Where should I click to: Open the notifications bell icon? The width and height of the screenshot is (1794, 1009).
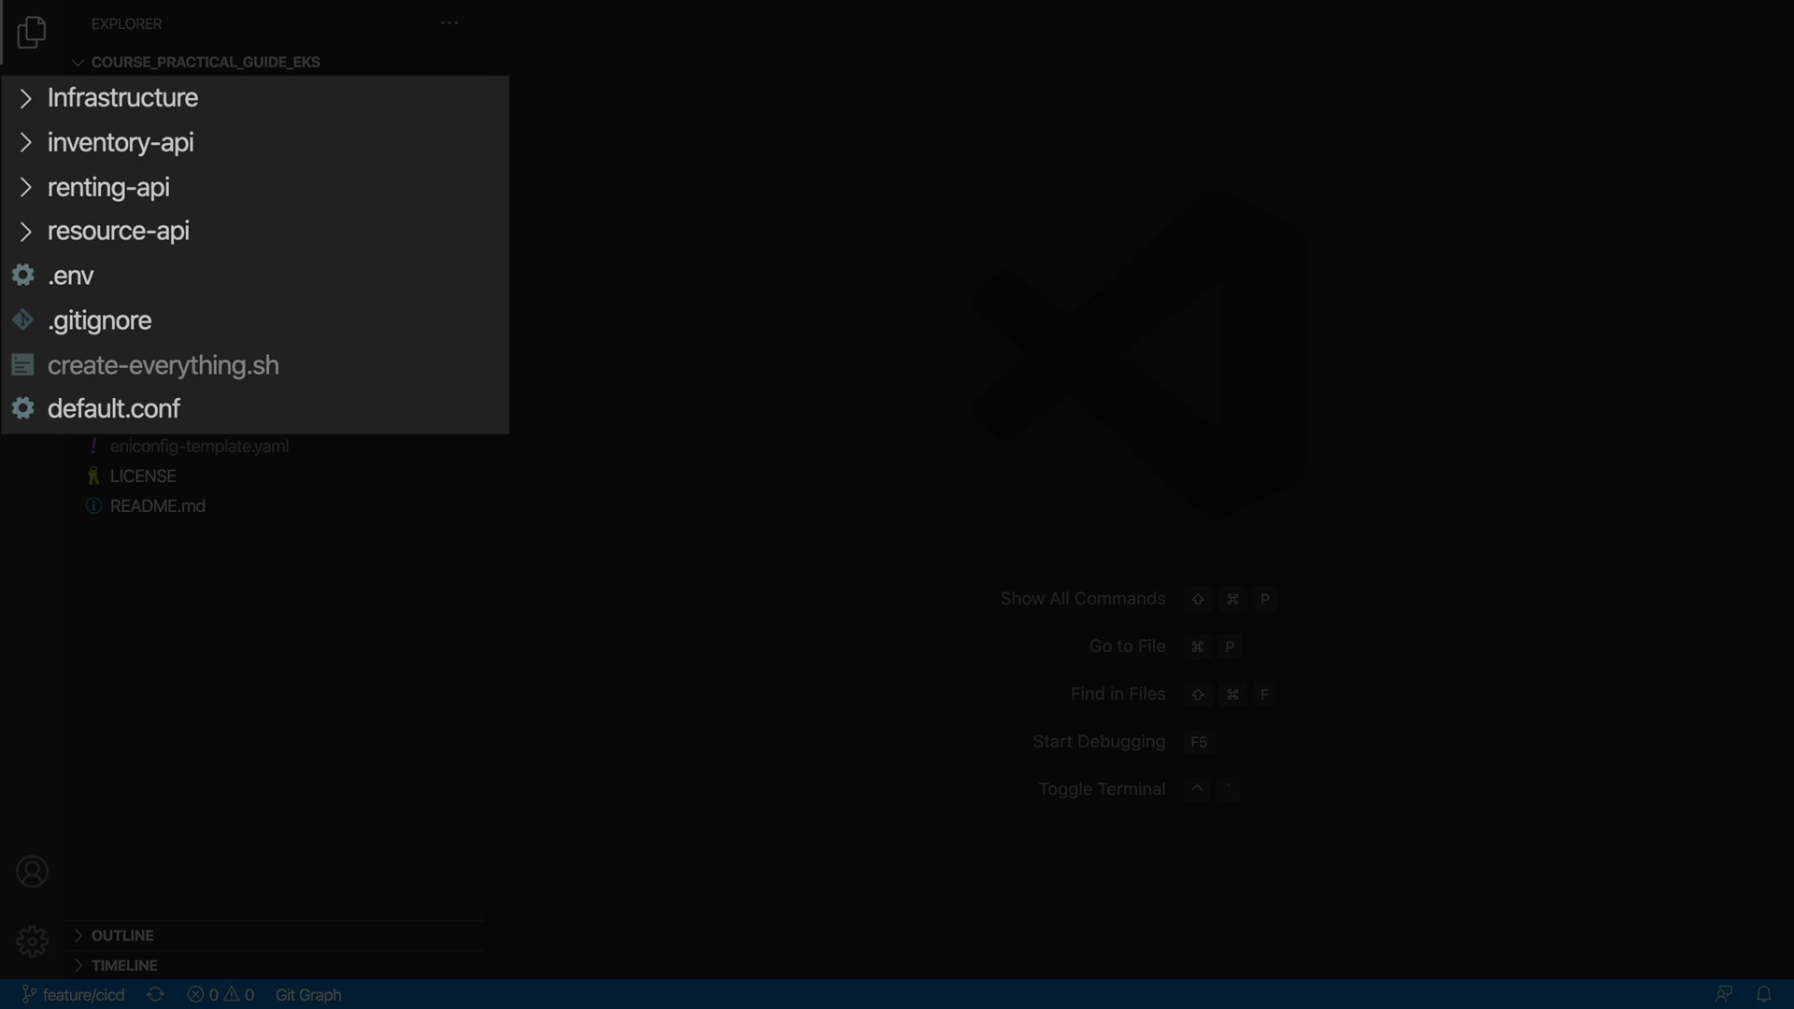coord(1763,994)
